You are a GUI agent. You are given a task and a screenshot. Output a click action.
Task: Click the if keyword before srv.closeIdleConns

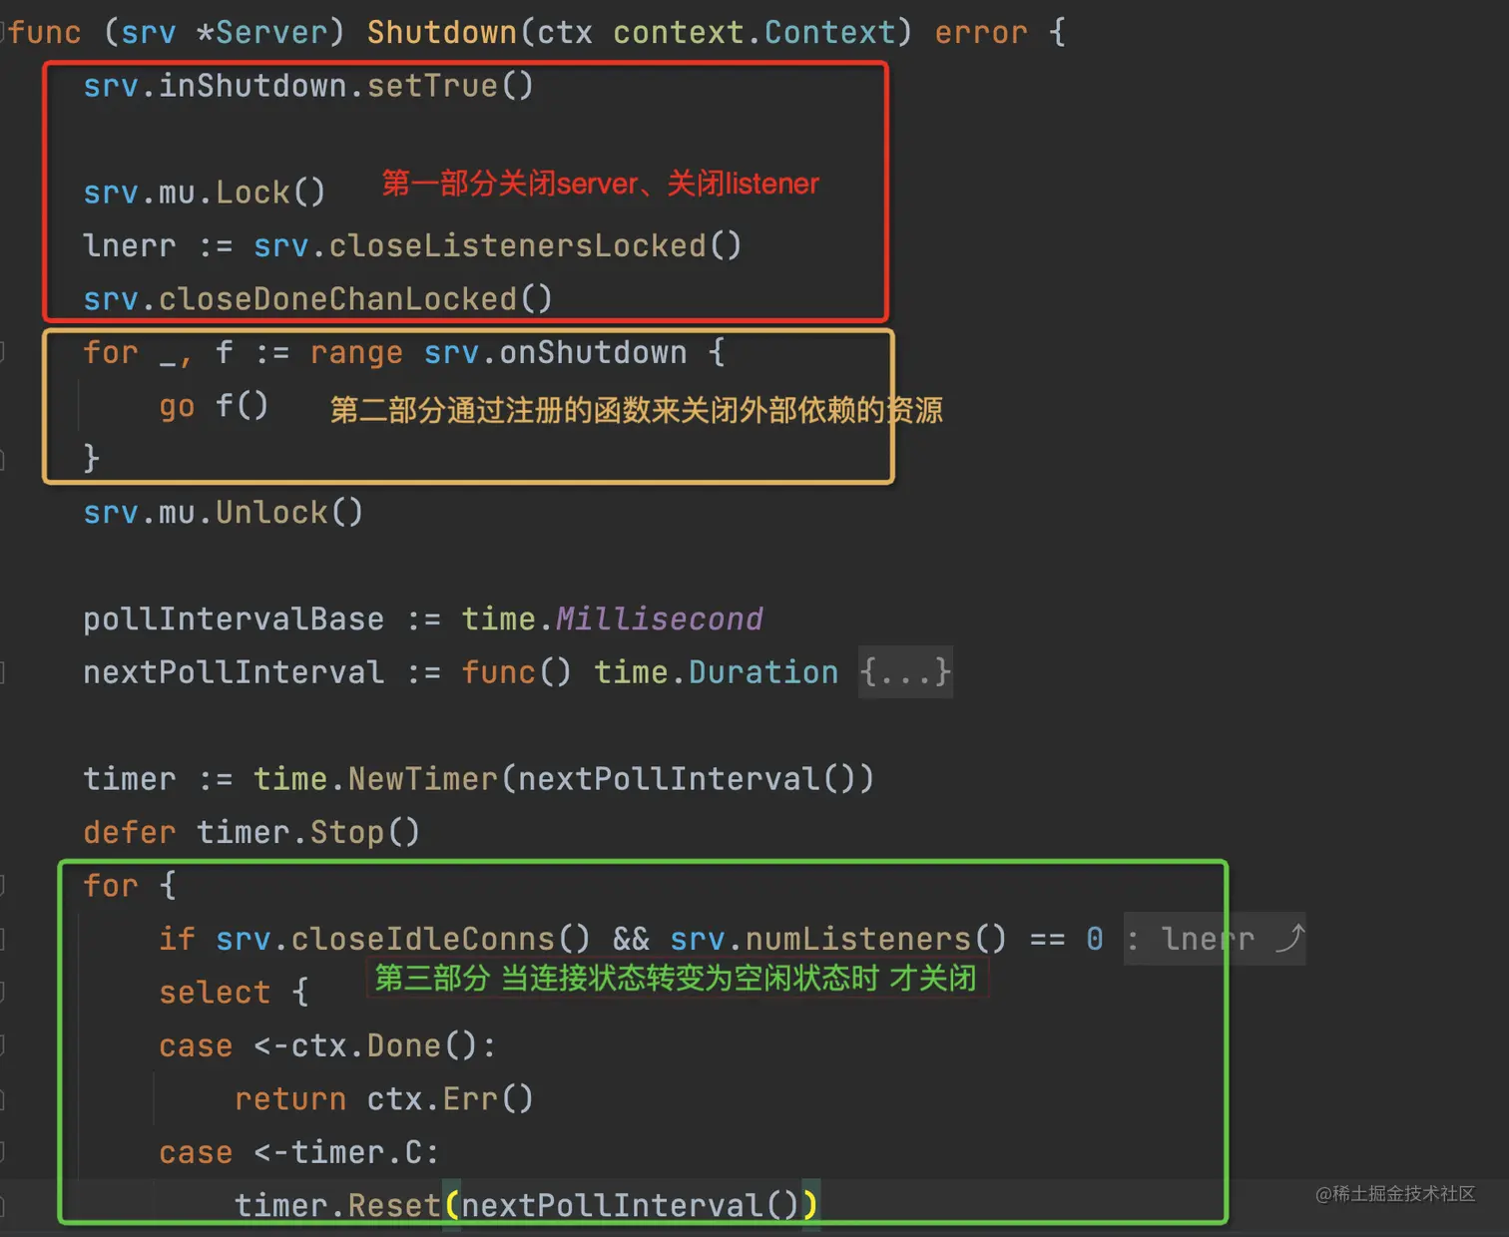point(177,939)
